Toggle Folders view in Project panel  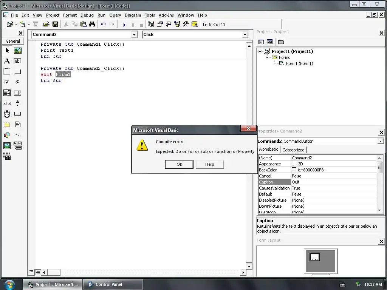281,42
